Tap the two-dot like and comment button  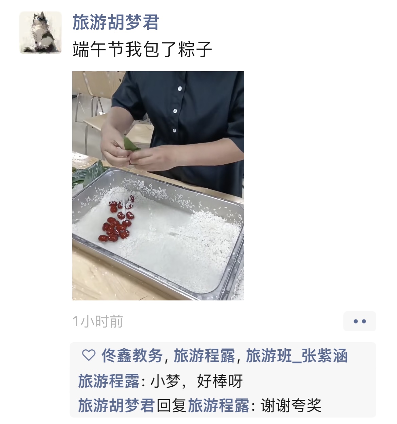click(360, 321)
